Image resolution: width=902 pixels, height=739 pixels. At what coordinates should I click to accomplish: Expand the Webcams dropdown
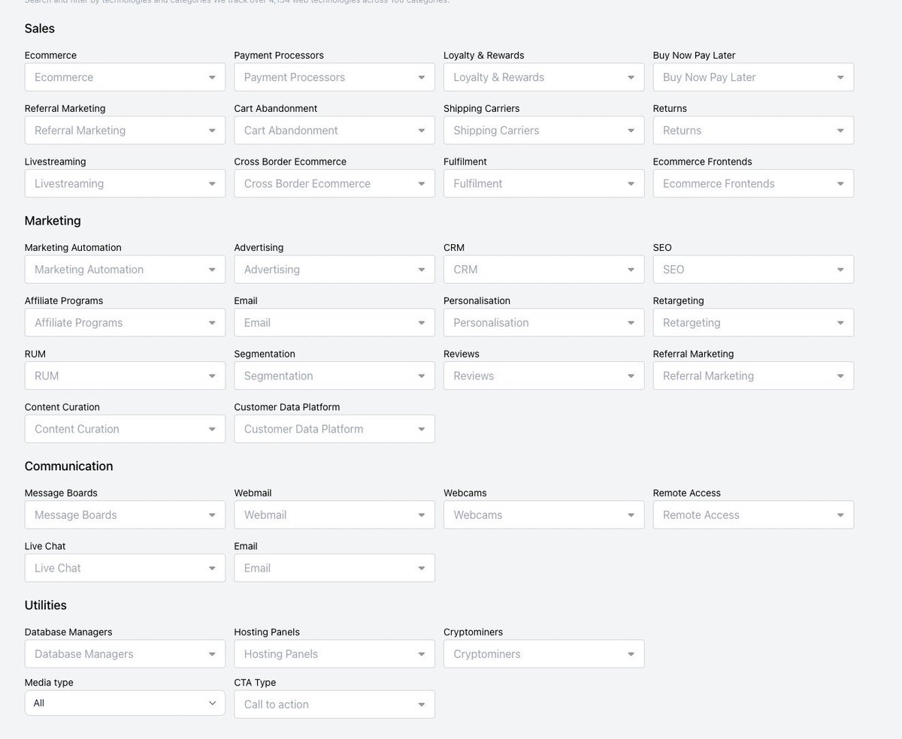pos(543,515)
